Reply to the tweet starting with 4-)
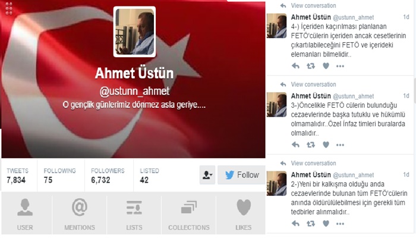 (x=295, y=66)
